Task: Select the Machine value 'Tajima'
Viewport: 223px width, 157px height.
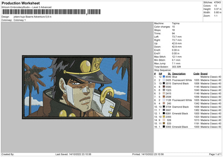Action: (176, 23)
